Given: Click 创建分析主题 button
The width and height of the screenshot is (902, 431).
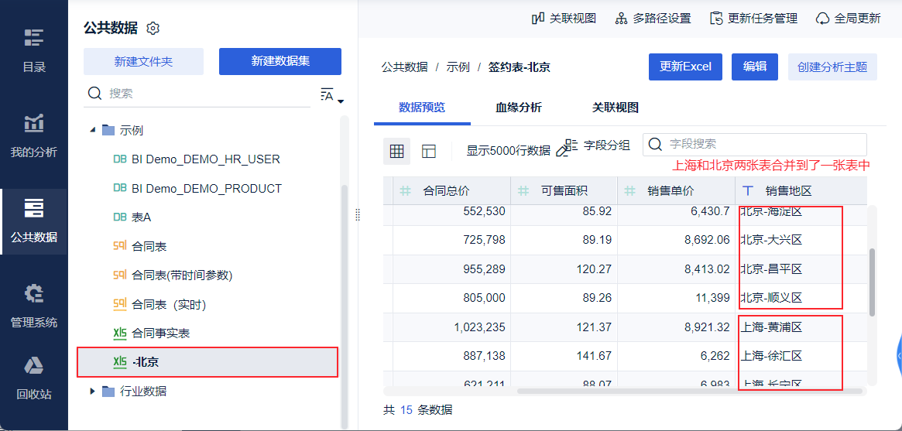Looking at the screenshot, I should click(832, 67).
